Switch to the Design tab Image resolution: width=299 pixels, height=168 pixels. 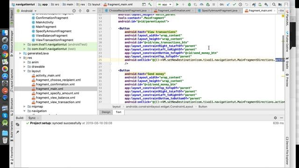coord(106,112)
